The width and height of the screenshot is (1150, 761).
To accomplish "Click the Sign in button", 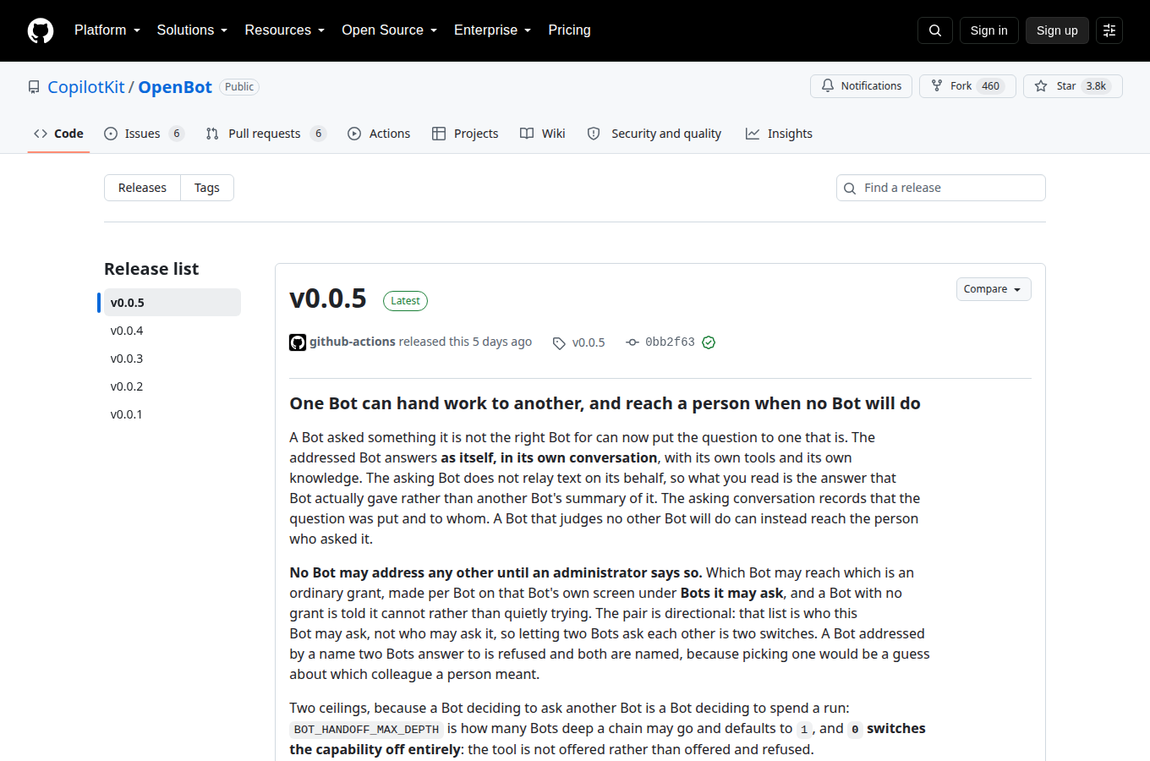I will 989,30.
